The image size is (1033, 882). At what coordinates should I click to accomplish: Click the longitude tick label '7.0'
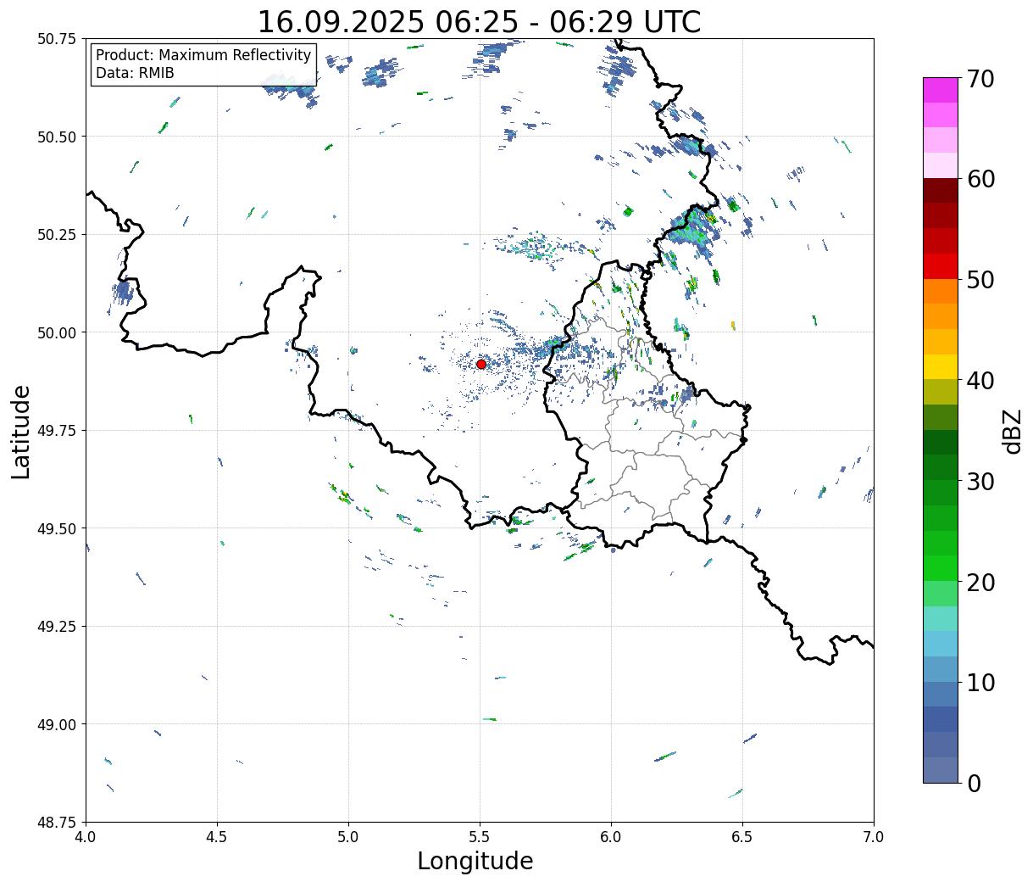tap(874, 837)
